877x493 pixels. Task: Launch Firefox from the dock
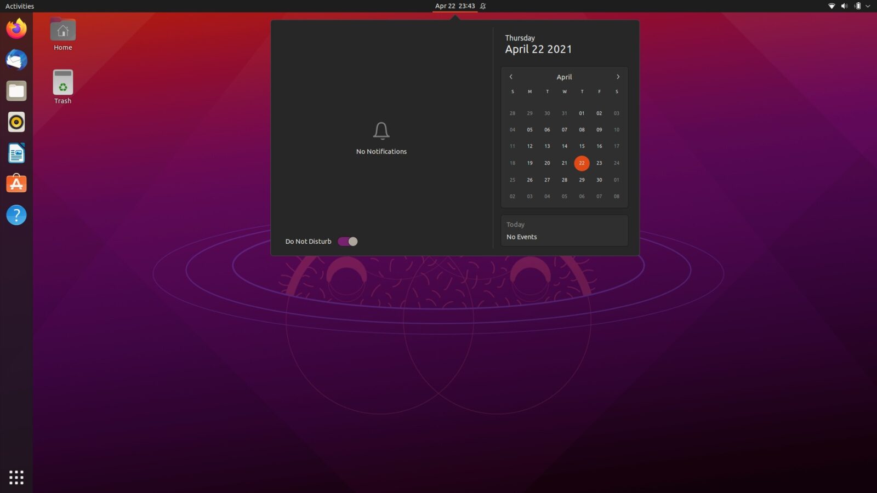16,29
